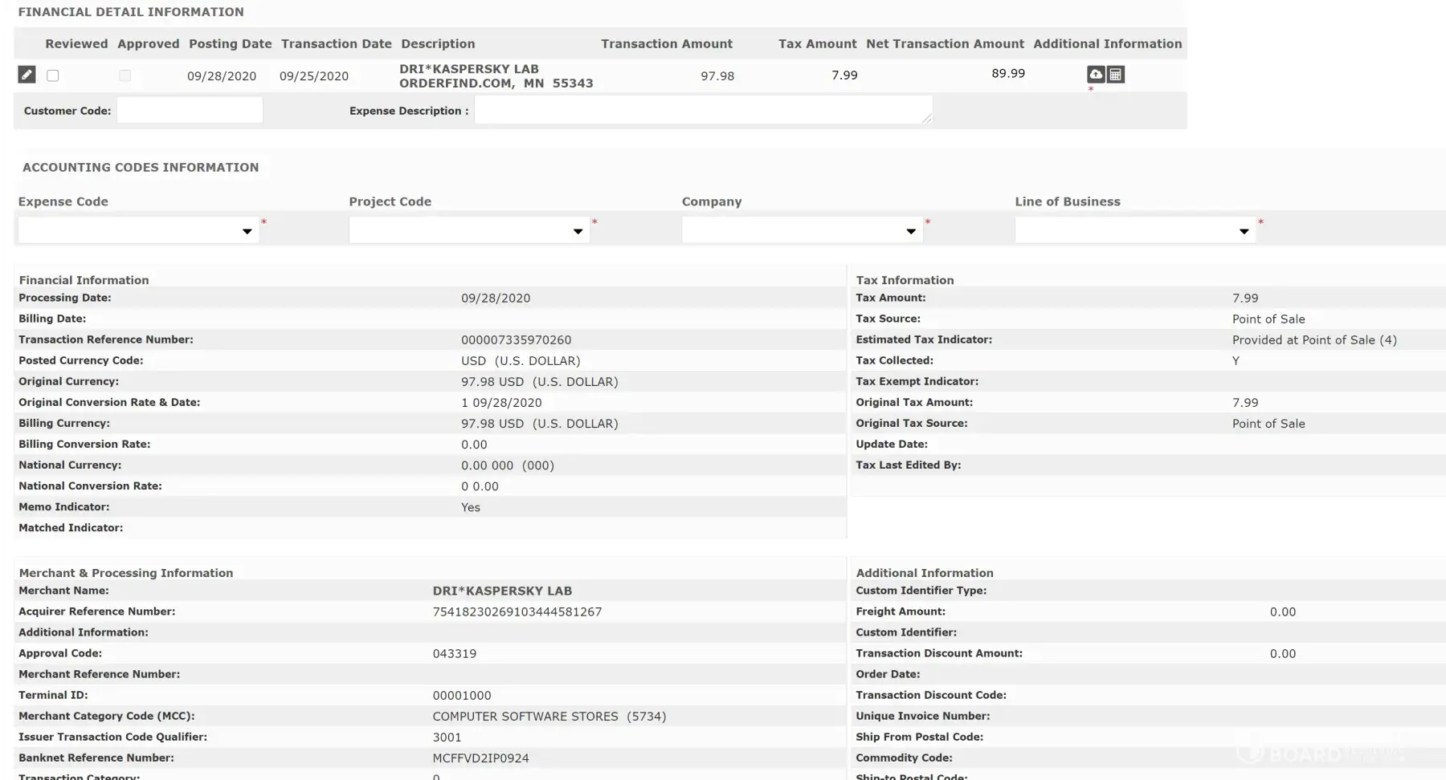Open the Company dropdown
Image resolution: width=1446 pixels, height=780 pixels.
tap(802, 231)
